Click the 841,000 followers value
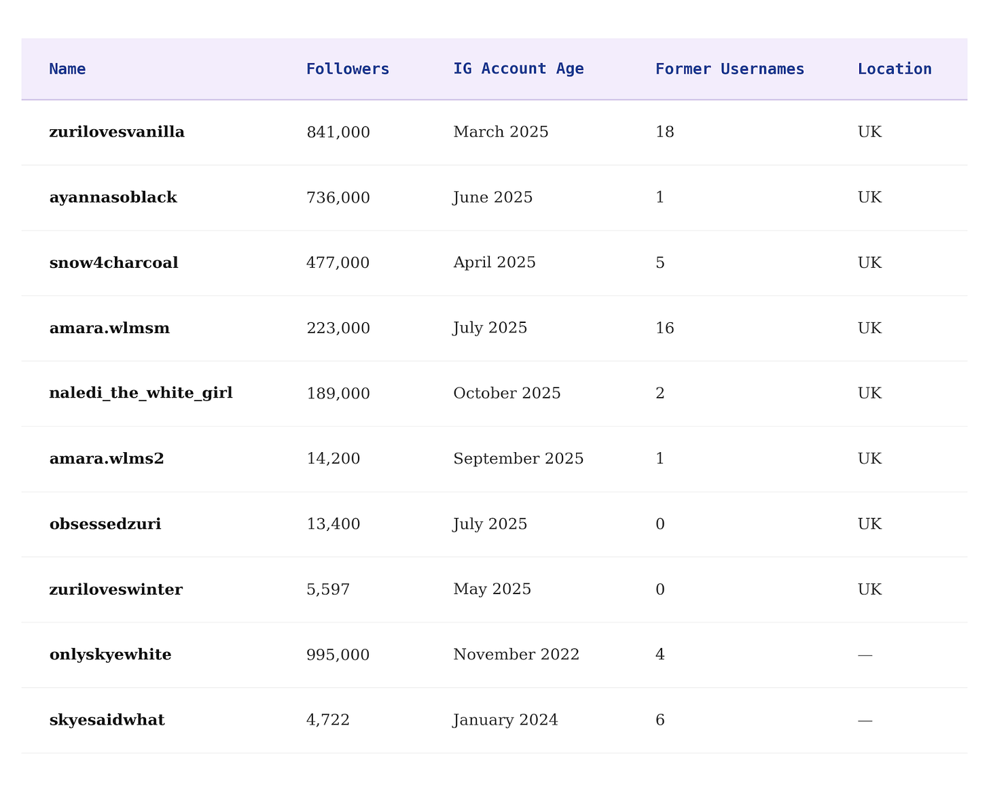The height and width of the screenshot is (792, 989). 338,132
